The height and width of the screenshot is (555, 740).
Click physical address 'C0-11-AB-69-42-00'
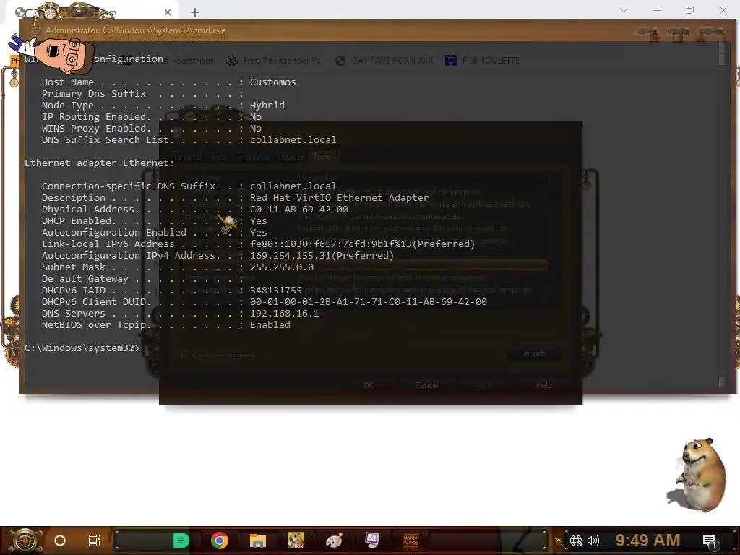pos(298,209)
